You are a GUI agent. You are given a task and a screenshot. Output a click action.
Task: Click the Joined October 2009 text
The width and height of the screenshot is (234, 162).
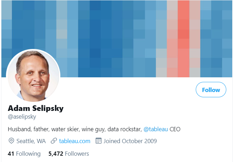[x=130, y=141]
